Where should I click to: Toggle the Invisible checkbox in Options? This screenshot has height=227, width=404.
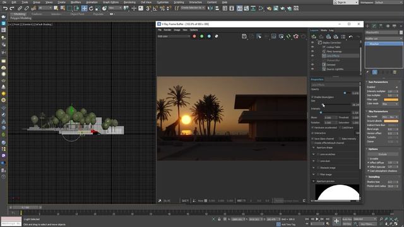[369, 158]
